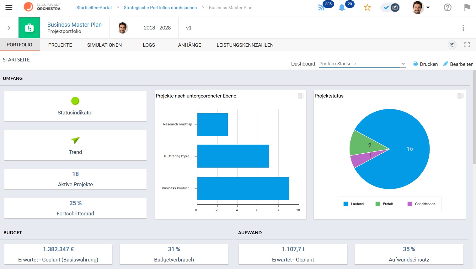
Task: Export Projektstatus chart via Excel icon
Action: coord(460,96)
